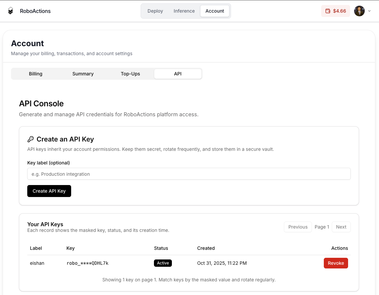The height and width of the screenshot is (295, 379).
Task: Select the Account tab in top navigation
Action: click(215, 11)
